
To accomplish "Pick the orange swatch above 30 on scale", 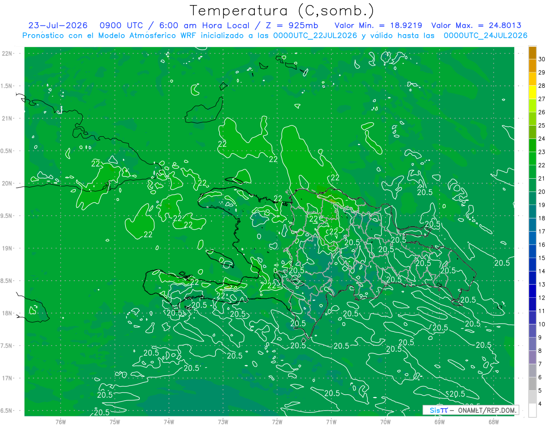I will [x=532, y=53].
